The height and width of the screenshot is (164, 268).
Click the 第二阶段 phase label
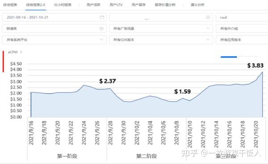point(147,156)
